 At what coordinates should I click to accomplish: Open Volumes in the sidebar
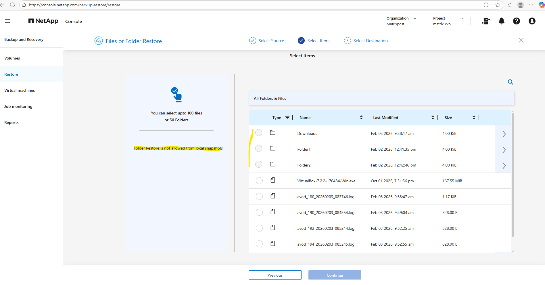[12, 58]
